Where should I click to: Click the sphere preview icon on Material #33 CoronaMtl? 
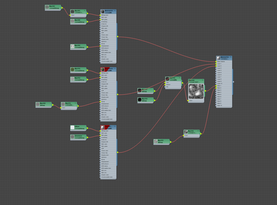tap(102, 69)
